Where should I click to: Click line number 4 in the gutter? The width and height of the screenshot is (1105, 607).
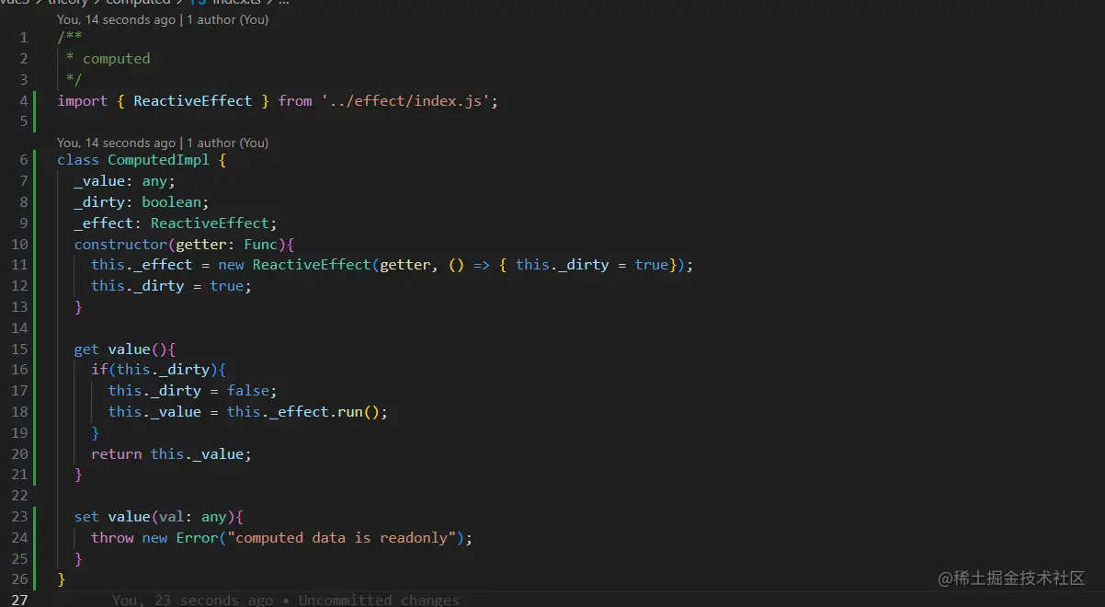24,101
